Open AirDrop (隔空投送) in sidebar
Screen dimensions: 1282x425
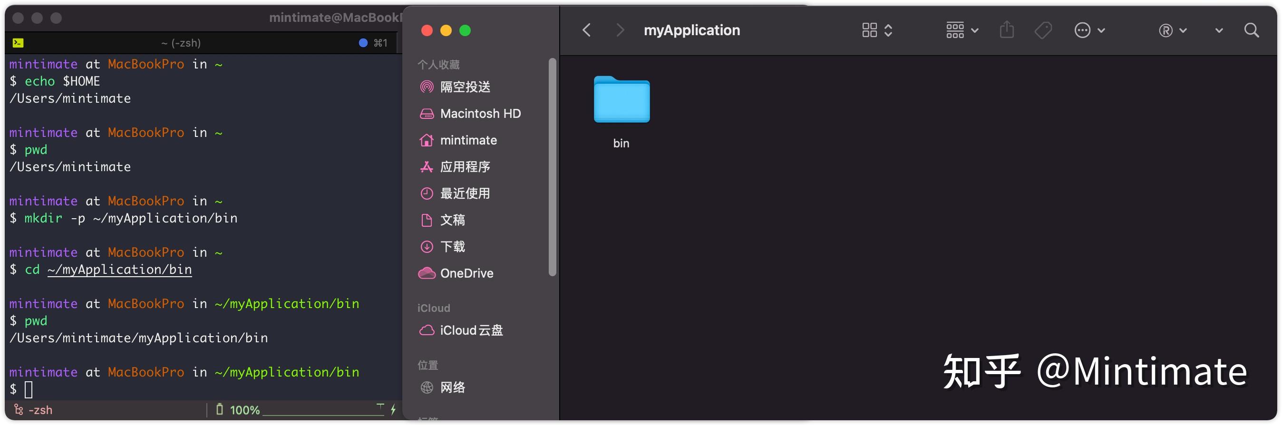[x=465, y=87]
